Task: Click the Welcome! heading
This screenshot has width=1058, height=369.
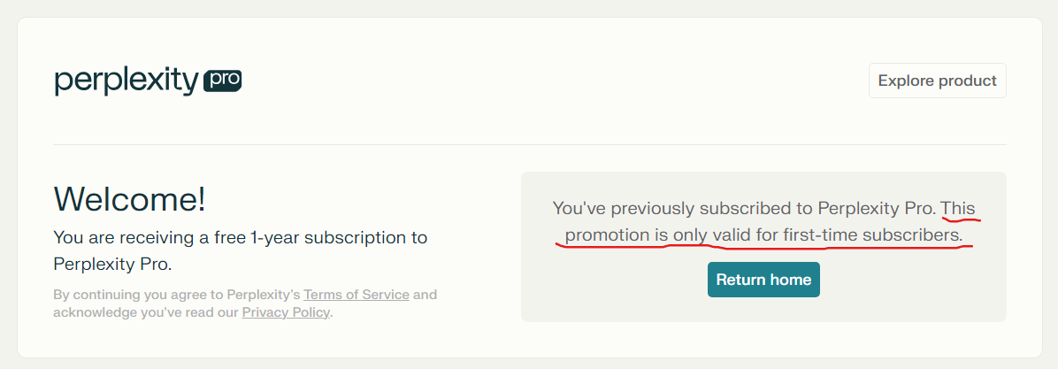Action: click(x=129, y=200)
